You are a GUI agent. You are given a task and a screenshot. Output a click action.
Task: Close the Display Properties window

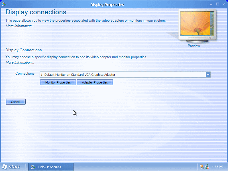[224, 5]
